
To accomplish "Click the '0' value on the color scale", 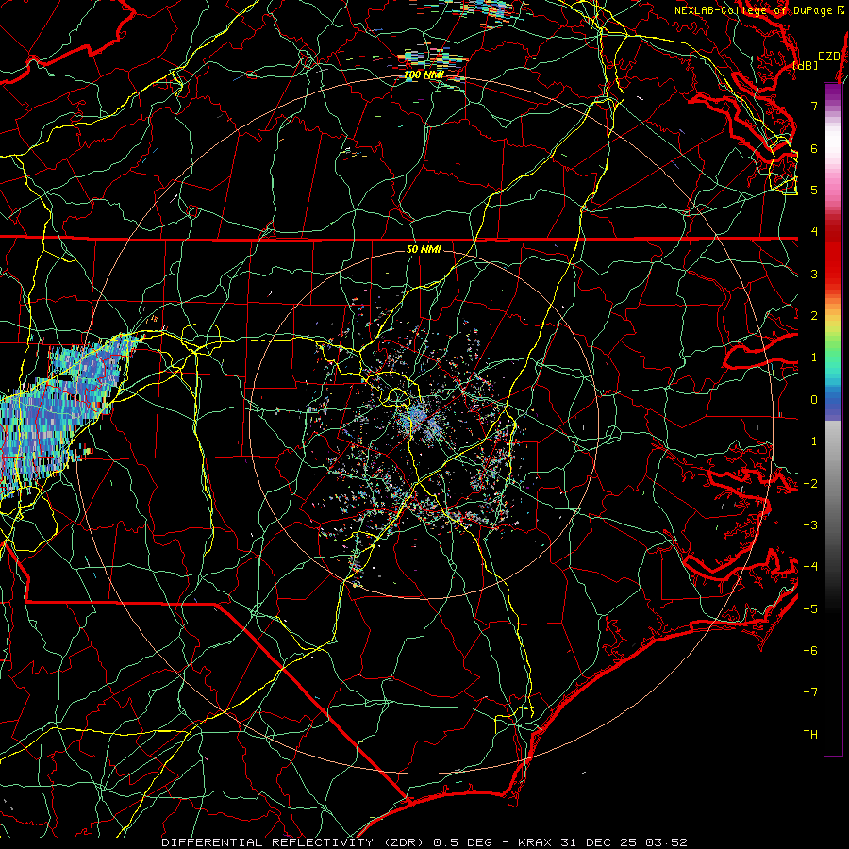I will [x=814, y=400].
